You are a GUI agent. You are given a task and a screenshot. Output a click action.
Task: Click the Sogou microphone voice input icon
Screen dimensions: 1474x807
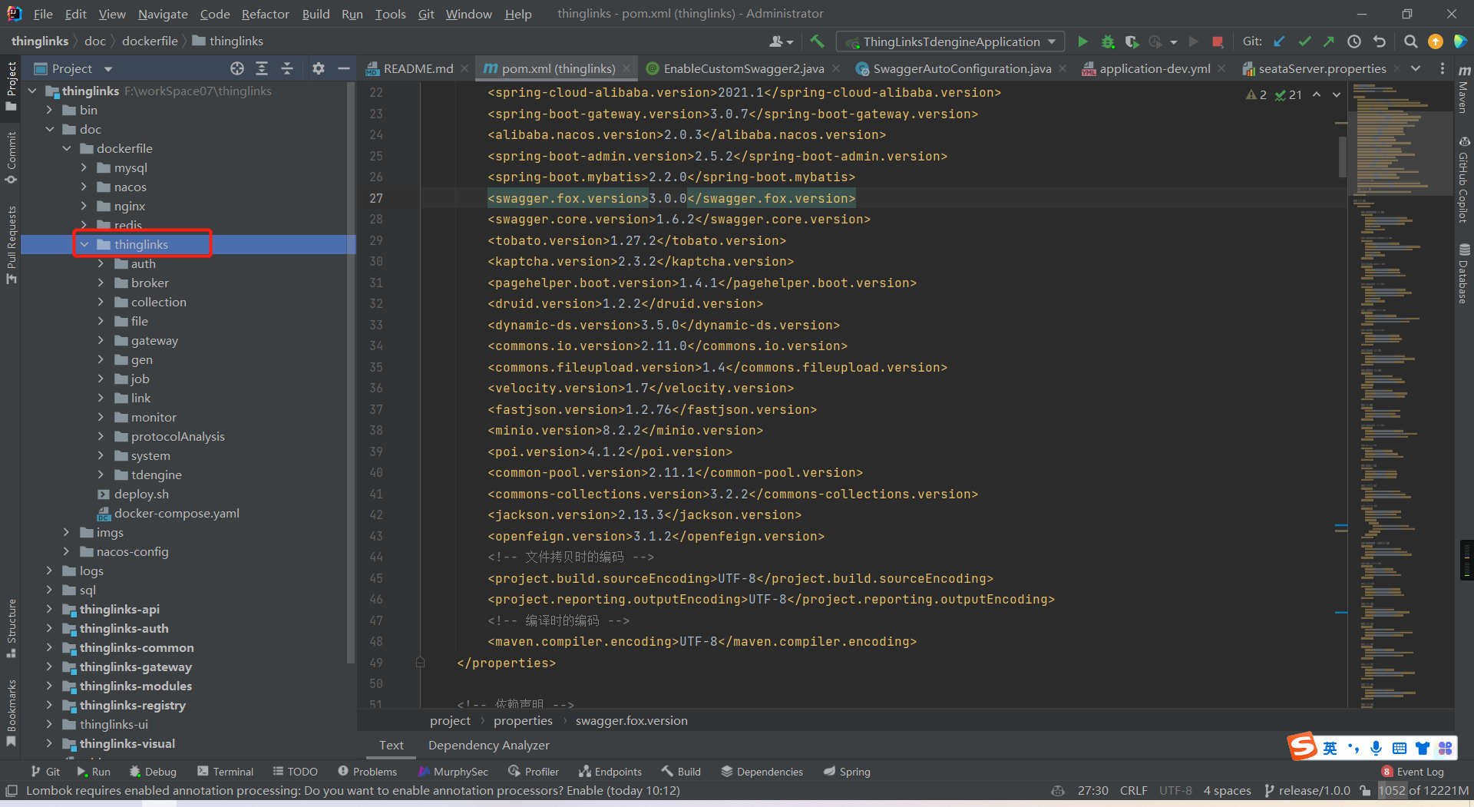click(1376, 748)
